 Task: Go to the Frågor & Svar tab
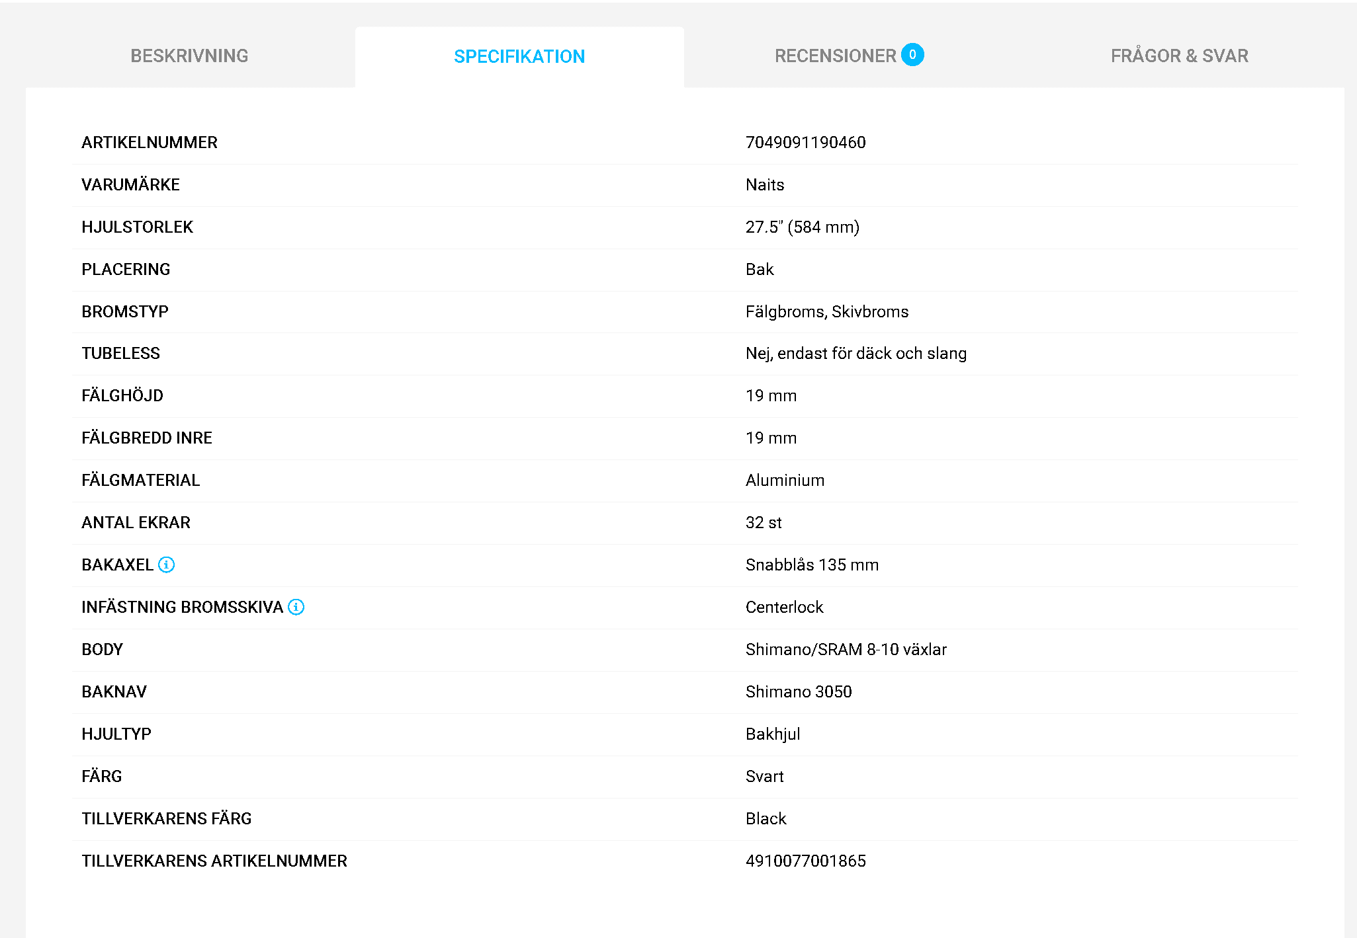pos(1179,56)
